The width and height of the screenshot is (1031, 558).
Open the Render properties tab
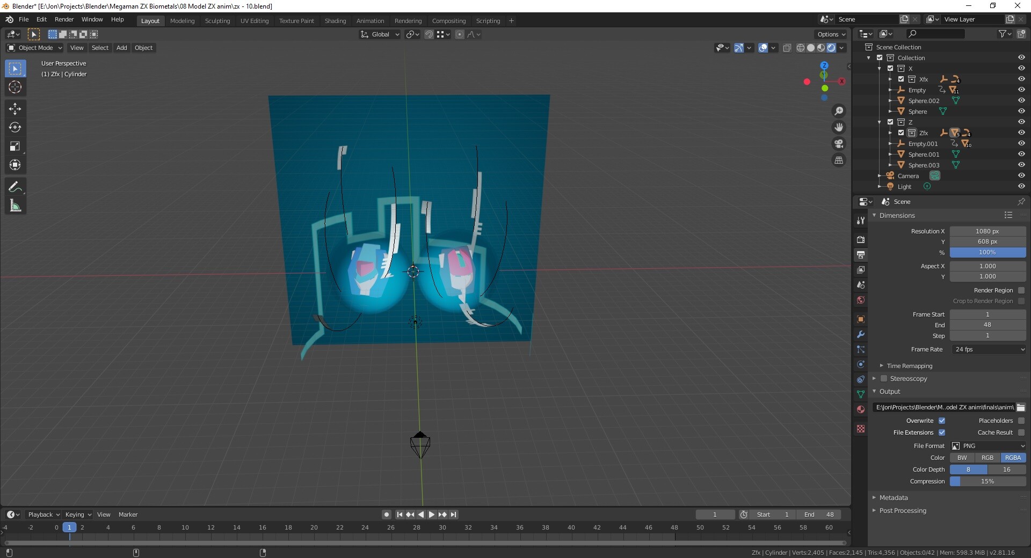click(861, 239)
